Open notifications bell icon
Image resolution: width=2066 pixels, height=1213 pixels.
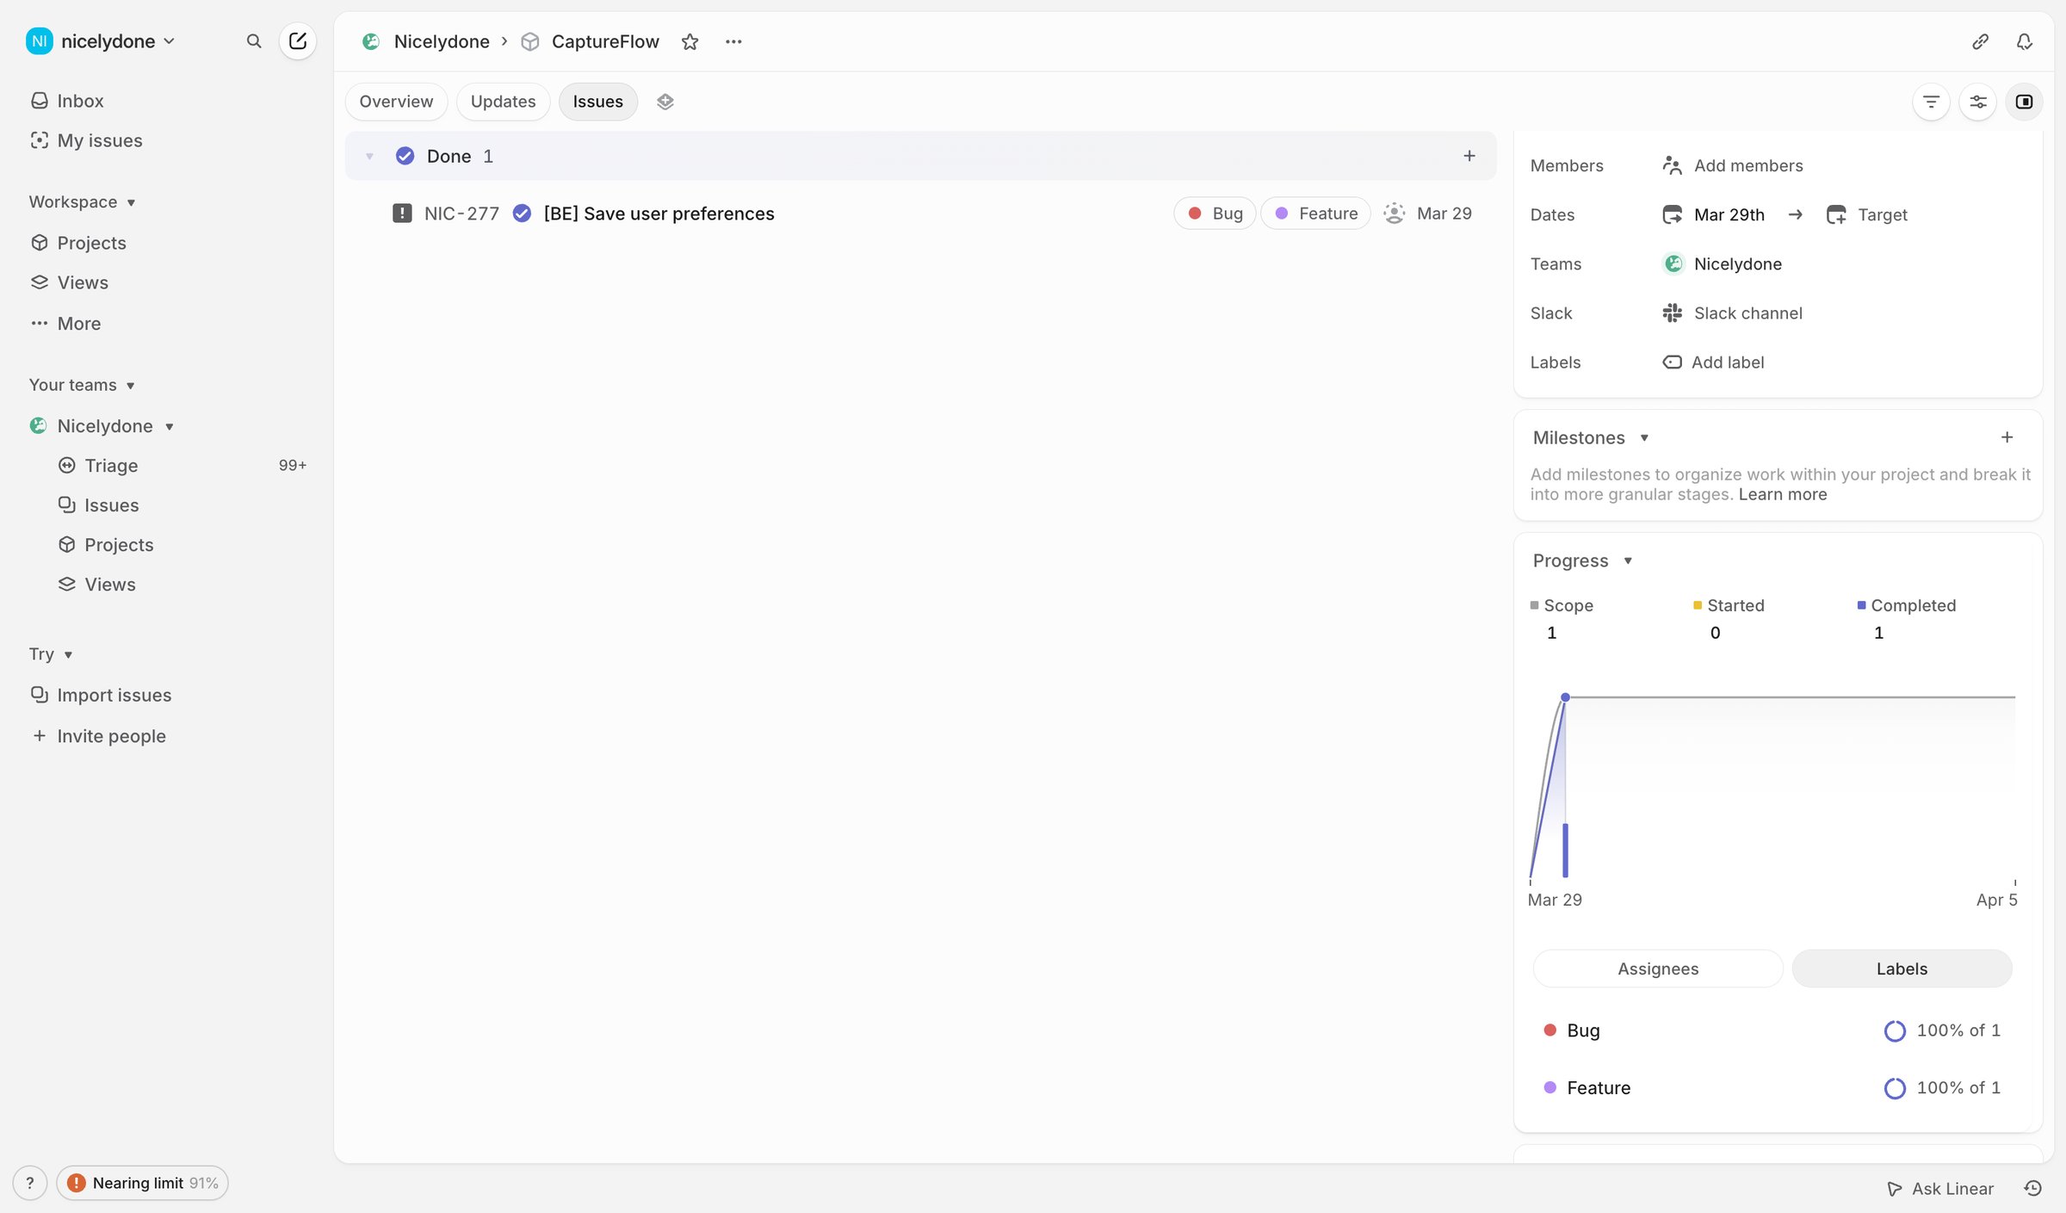point(2025,41)
